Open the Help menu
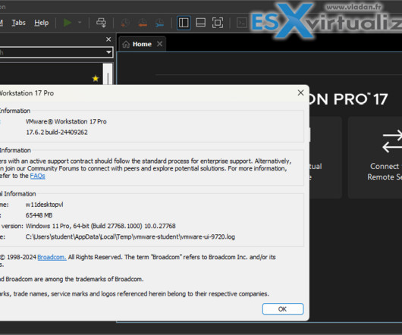This screenshot has width=402, height=335. [41, 23]
